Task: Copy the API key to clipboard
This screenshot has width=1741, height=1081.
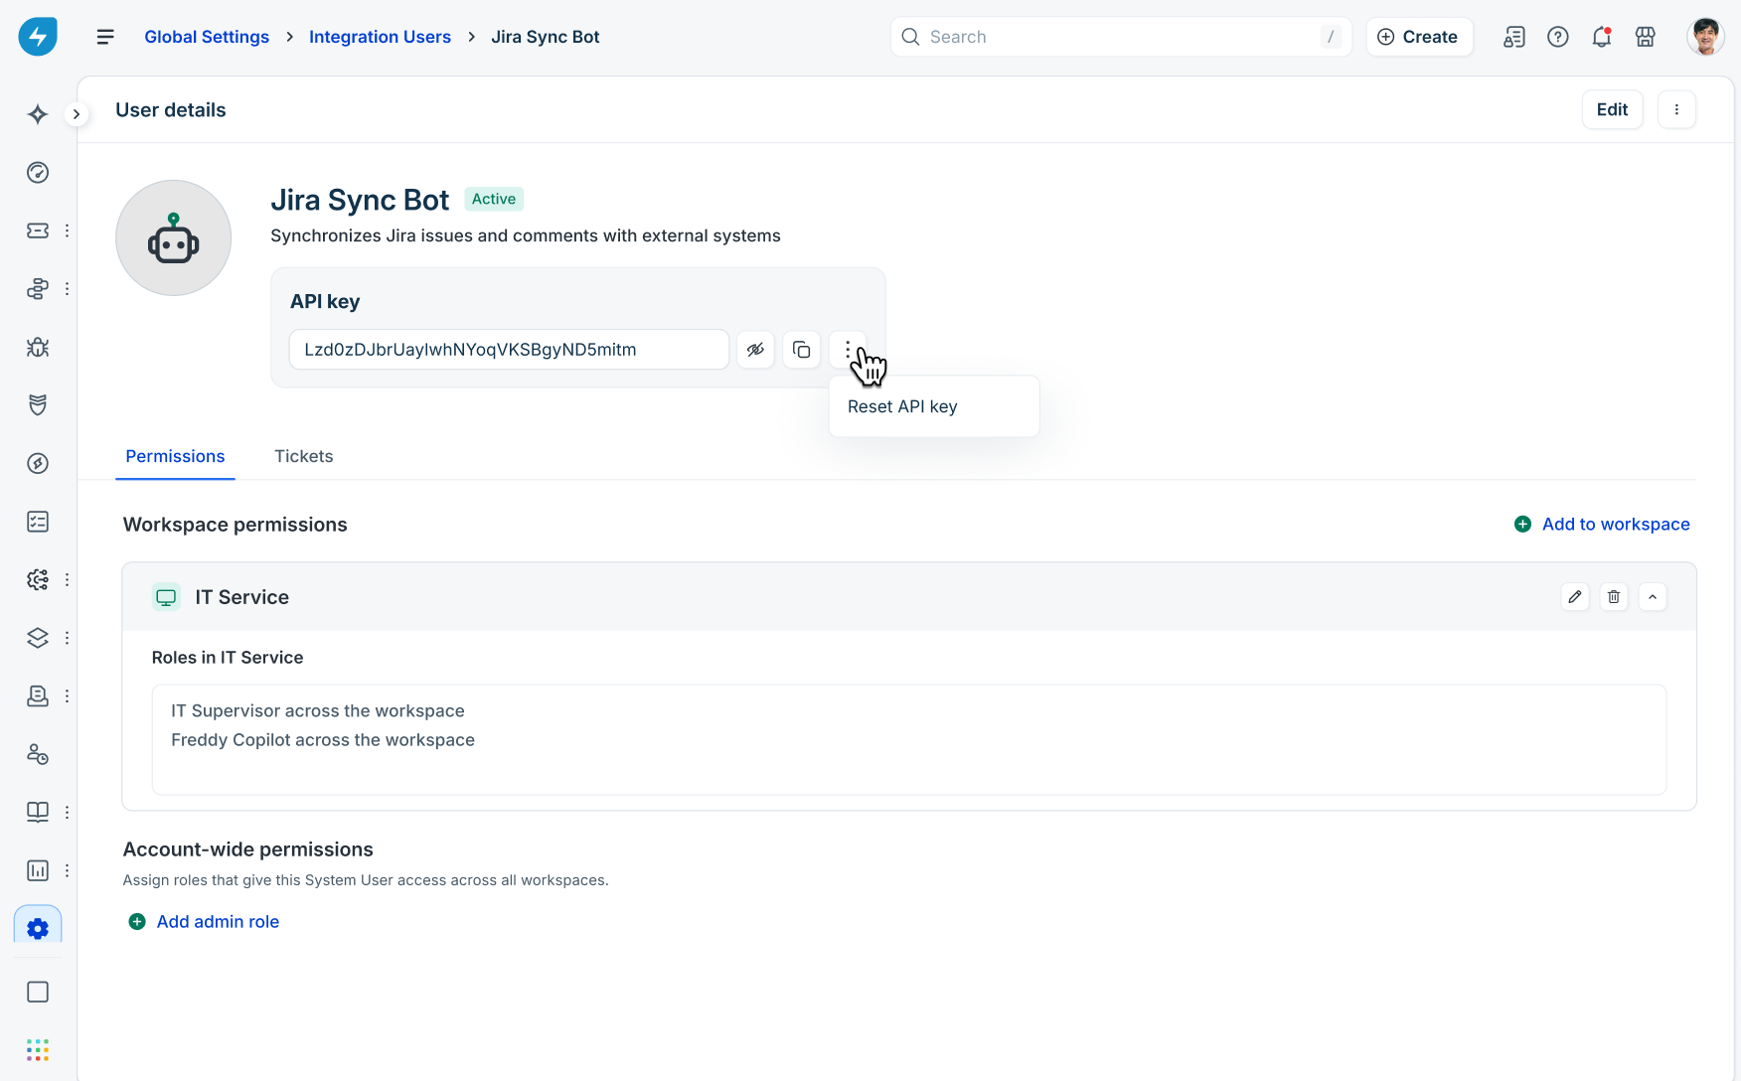Action: (802, 350)
